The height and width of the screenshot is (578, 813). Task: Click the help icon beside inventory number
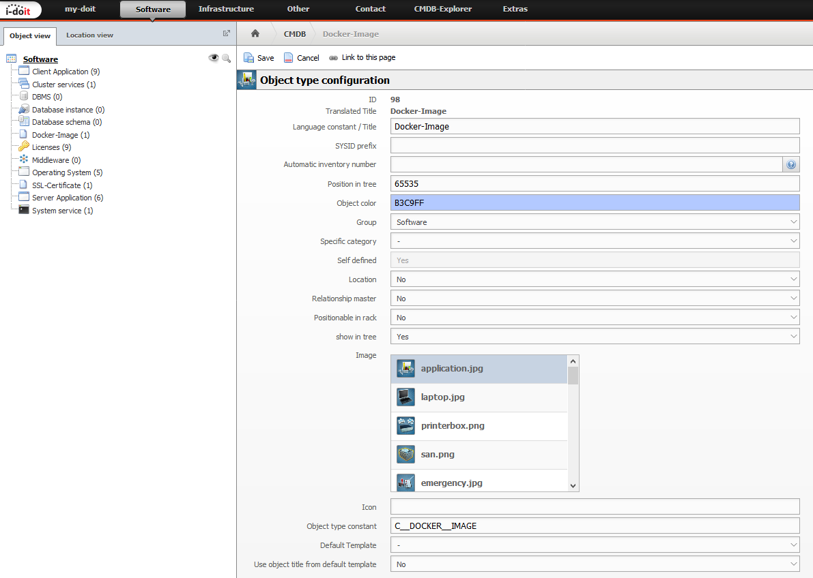(x=790, y=165)
